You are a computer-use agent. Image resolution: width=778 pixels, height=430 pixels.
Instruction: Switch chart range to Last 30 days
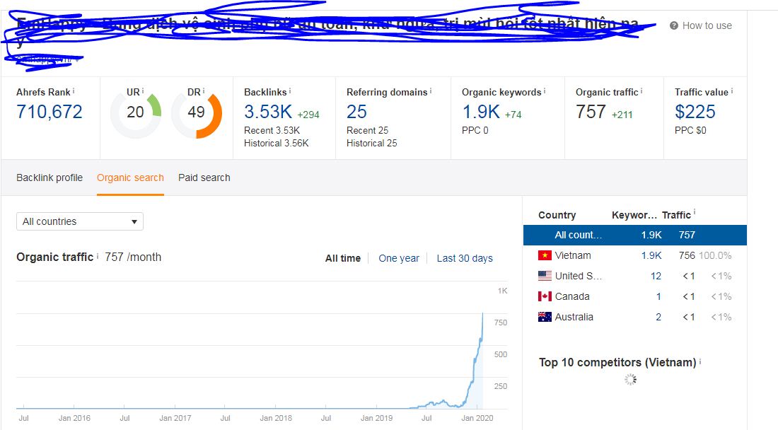[x=465, y=258]
